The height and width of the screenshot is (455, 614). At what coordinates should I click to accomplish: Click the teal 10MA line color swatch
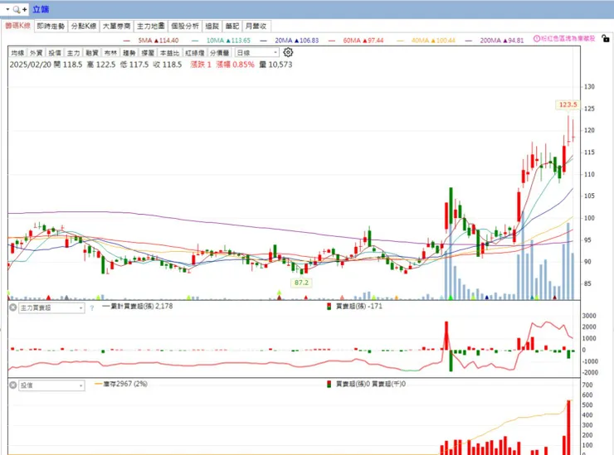pyautogui.click(x=195, y=41)
